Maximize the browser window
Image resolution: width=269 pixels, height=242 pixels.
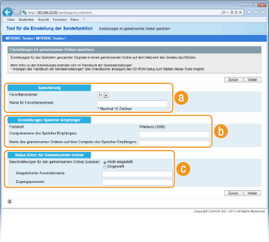(254, 5)
